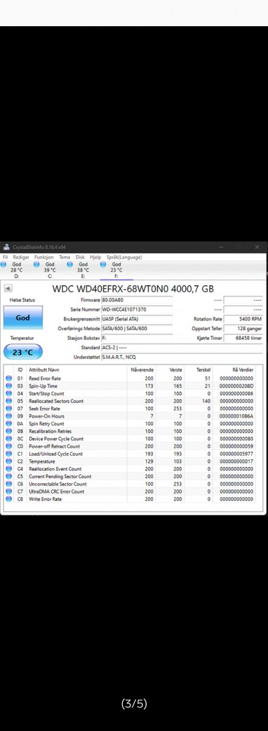Click the 23 °C temperature indicator

point(23,351)
